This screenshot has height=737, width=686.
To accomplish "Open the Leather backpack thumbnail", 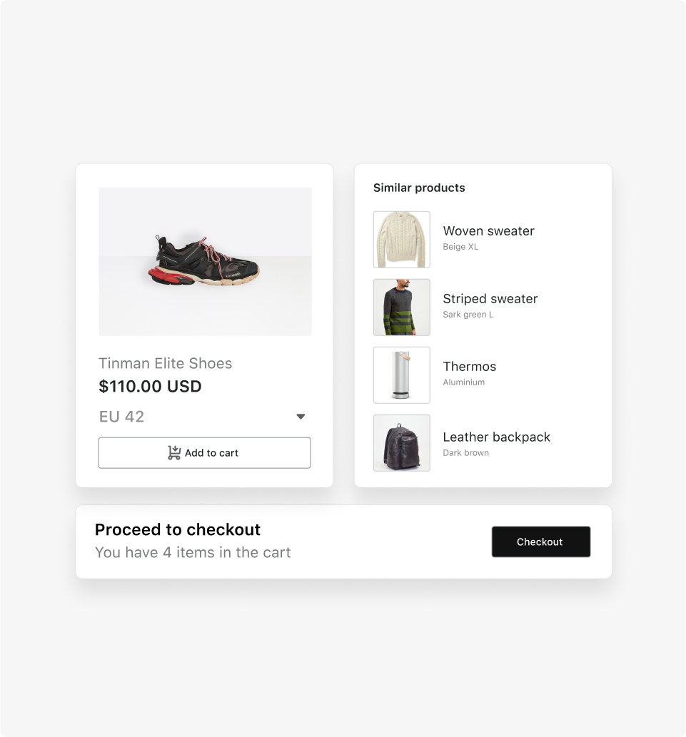I will tap(401, 443).
